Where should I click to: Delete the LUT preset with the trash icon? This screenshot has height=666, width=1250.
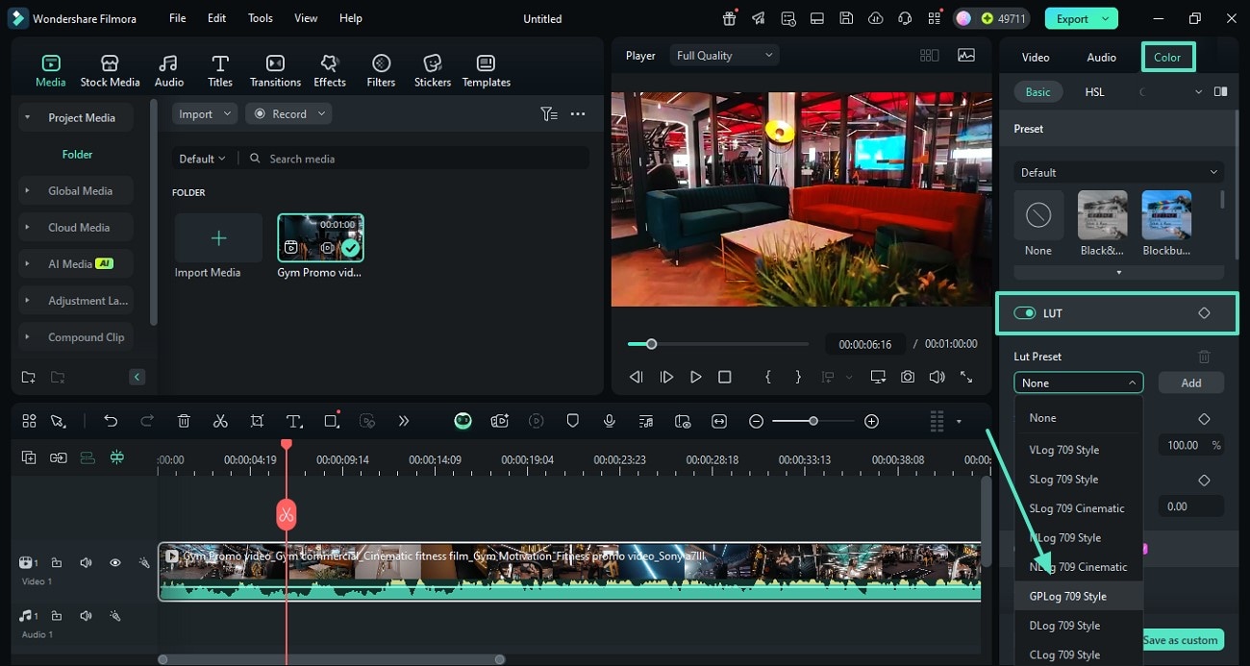tap(1204, 357)
